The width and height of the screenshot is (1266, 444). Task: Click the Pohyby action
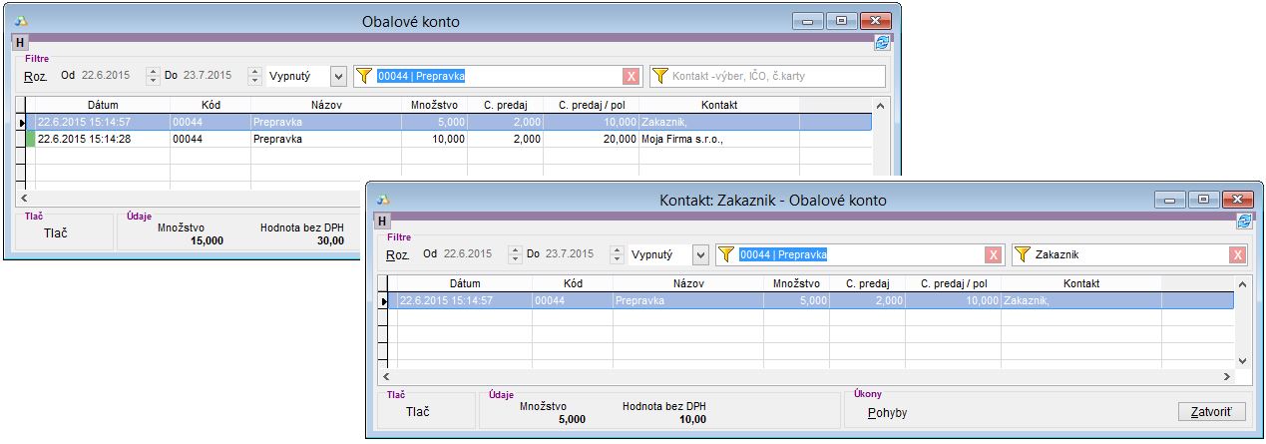point(887,412)
